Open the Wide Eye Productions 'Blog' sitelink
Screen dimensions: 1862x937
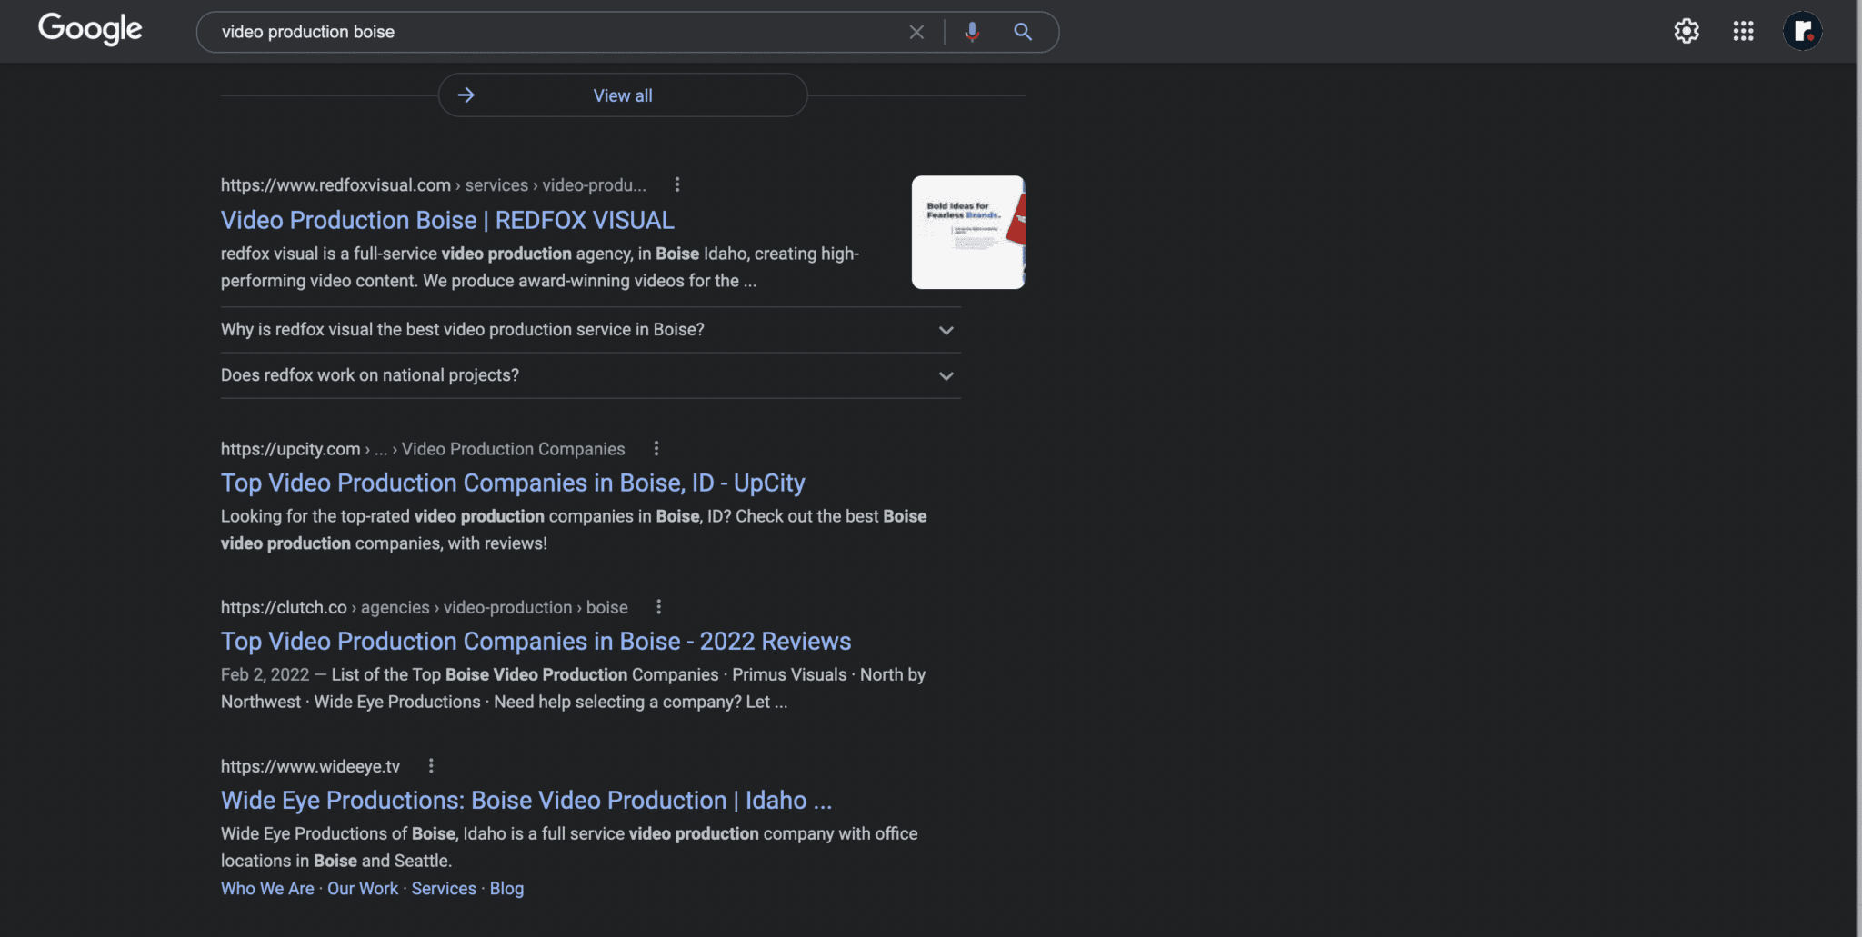[x=506, y=888]
